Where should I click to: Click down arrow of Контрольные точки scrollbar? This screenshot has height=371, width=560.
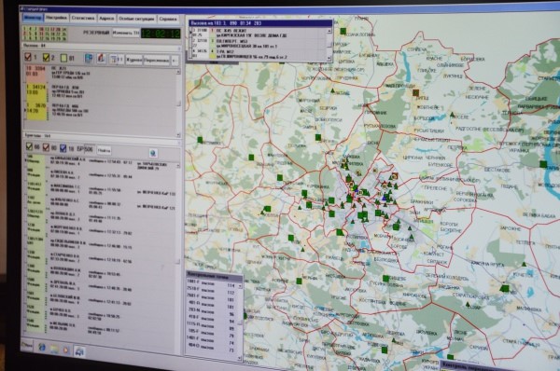point(240,358)
